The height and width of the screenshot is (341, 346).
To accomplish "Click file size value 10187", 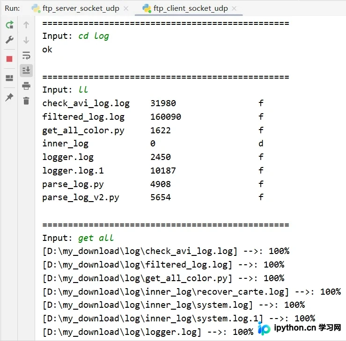I will pos(163,170).
